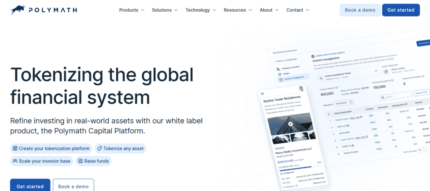Select the Tokenize any asset chip
This screenshot has width=430, height=191.
pyautogui.click(x=121, y=149)
